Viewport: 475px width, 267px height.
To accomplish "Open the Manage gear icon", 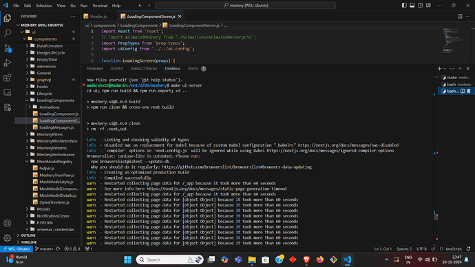I will coord(8,238).
